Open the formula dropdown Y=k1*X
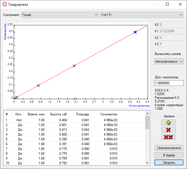187x169 pixels. click(x=141, y=15)
